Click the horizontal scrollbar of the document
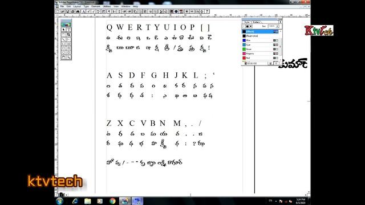The height and width of the screenshot is (205, 365). pyautogui.click(x=187, y=195)
